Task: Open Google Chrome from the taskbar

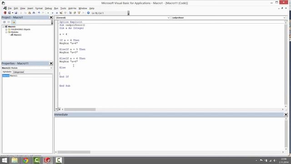Action: [x=25, y=160]
